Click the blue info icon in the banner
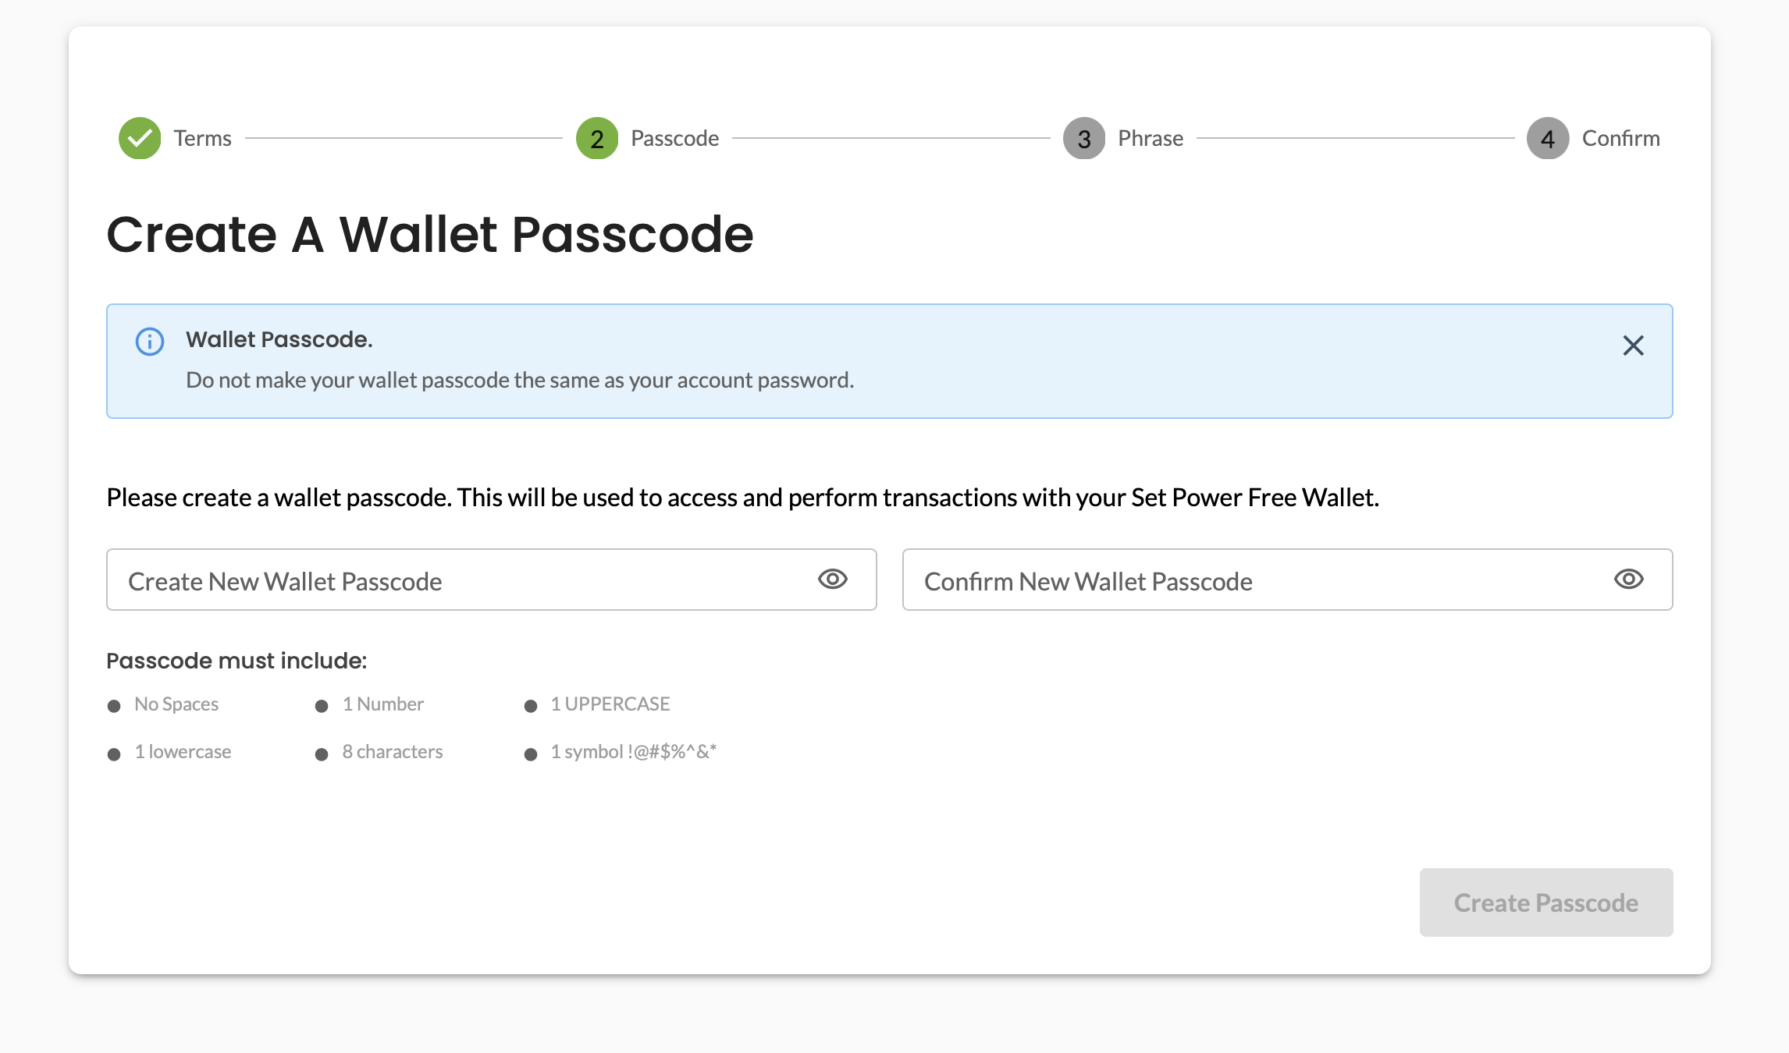 150,342
